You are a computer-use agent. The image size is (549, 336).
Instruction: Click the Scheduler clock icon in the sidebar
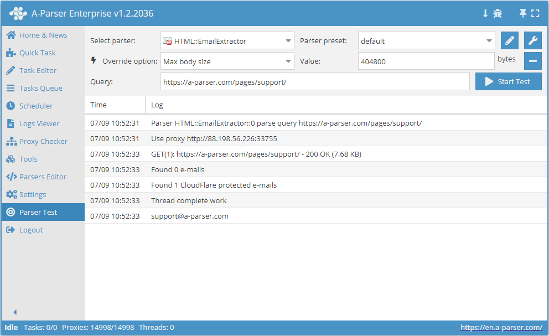coord(10,106)
